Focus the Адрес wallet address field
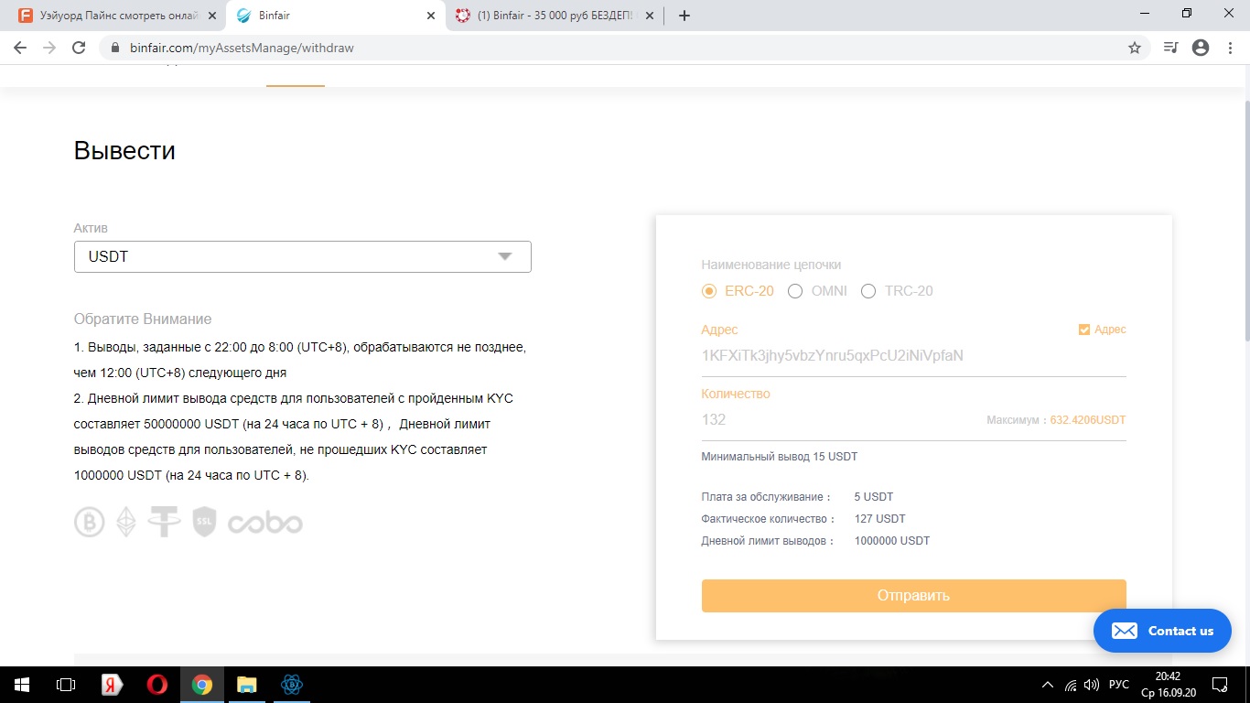The width and height of the screenshot is (1250, 703). click(914, 355)
